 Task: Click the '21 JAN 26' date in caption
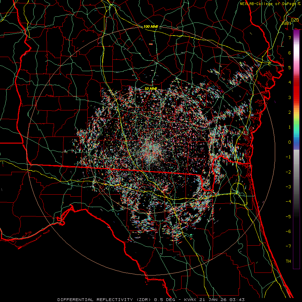[212, 300]
